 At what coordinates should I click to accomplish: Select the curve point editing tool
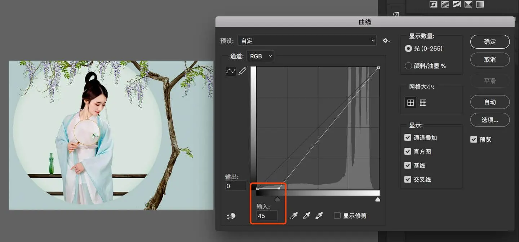(x=231, y=71)
